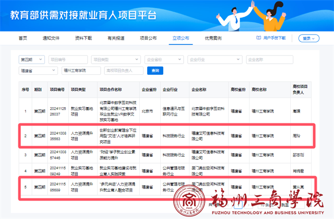The width and height of the screenshot is (334, 219).
Task: Click the 多元共进 project name cell
Action: [x=117, y=187]
